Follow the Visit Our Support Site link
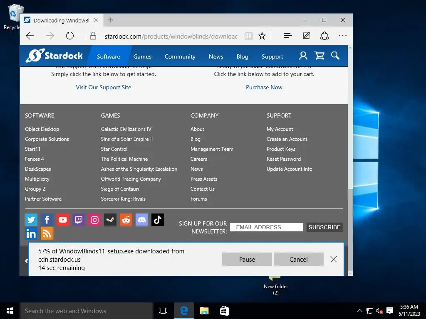 pos(104,87)
